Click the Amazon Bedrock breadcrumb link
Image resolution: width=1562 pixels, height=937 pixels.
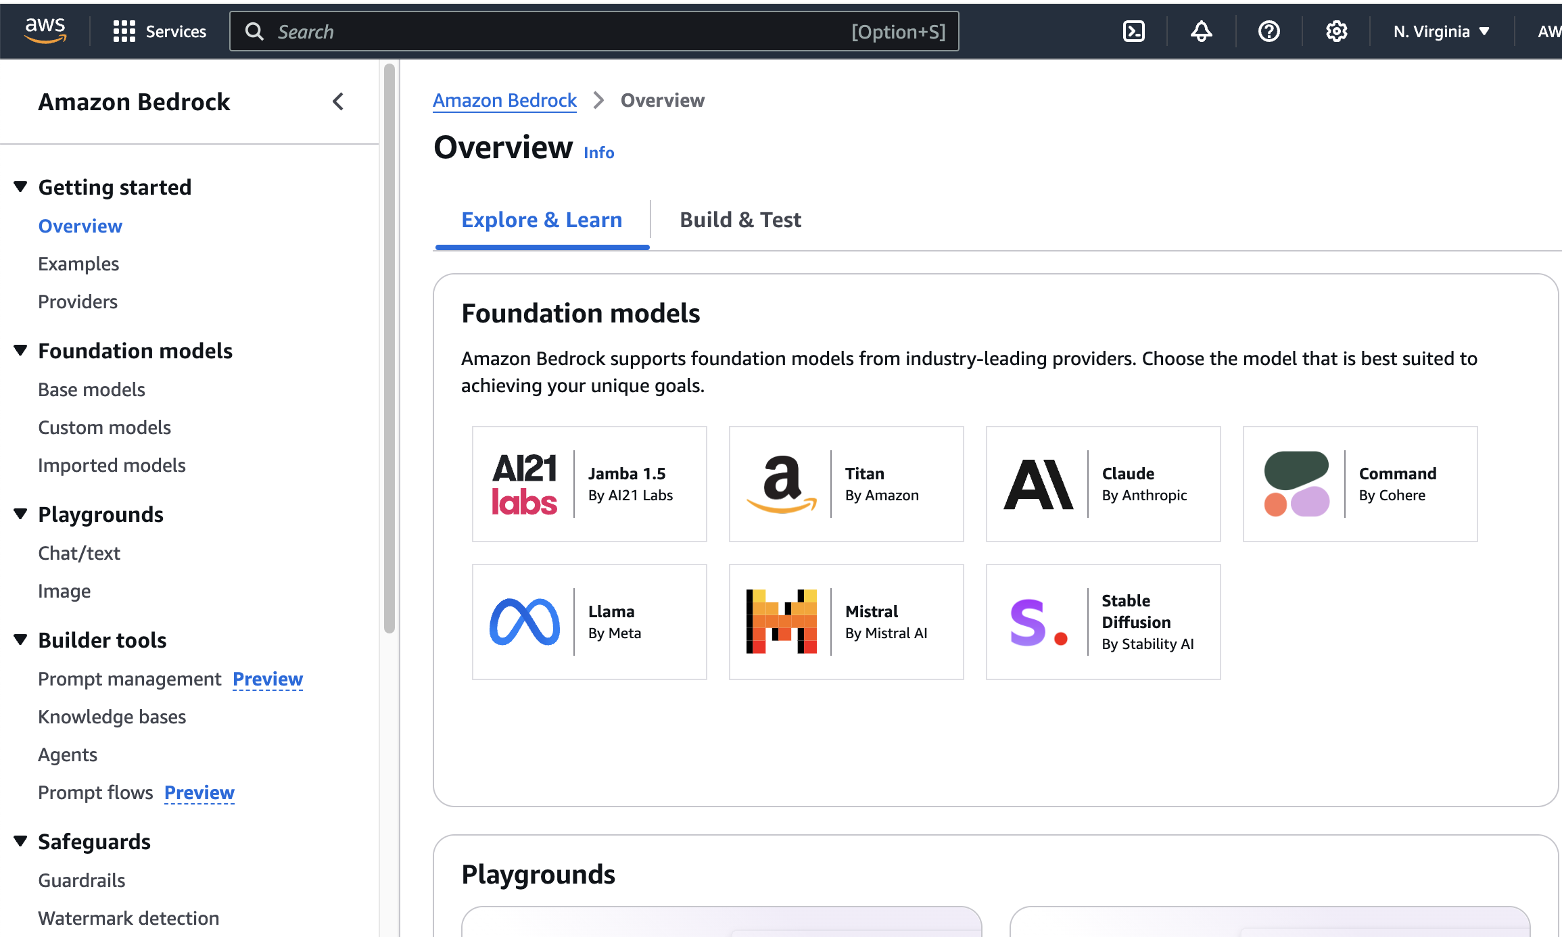[x=504, y=100]
